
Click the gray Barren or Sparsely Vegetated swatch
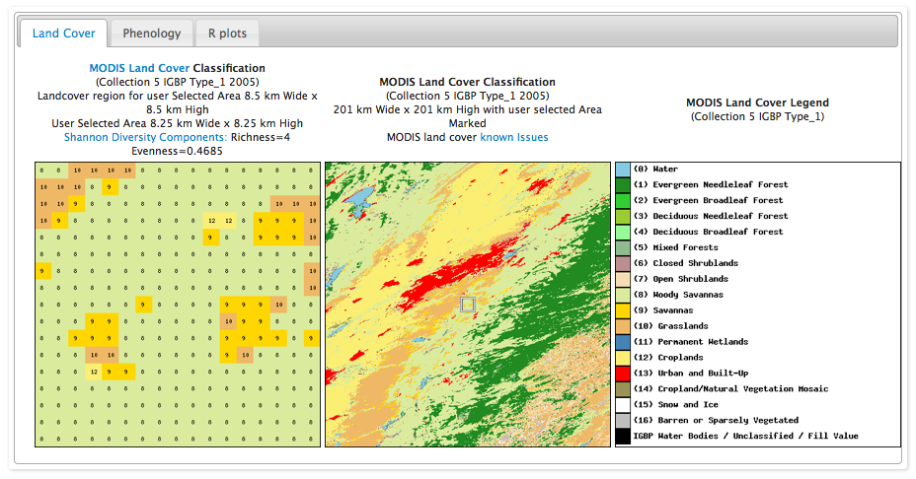623,422
